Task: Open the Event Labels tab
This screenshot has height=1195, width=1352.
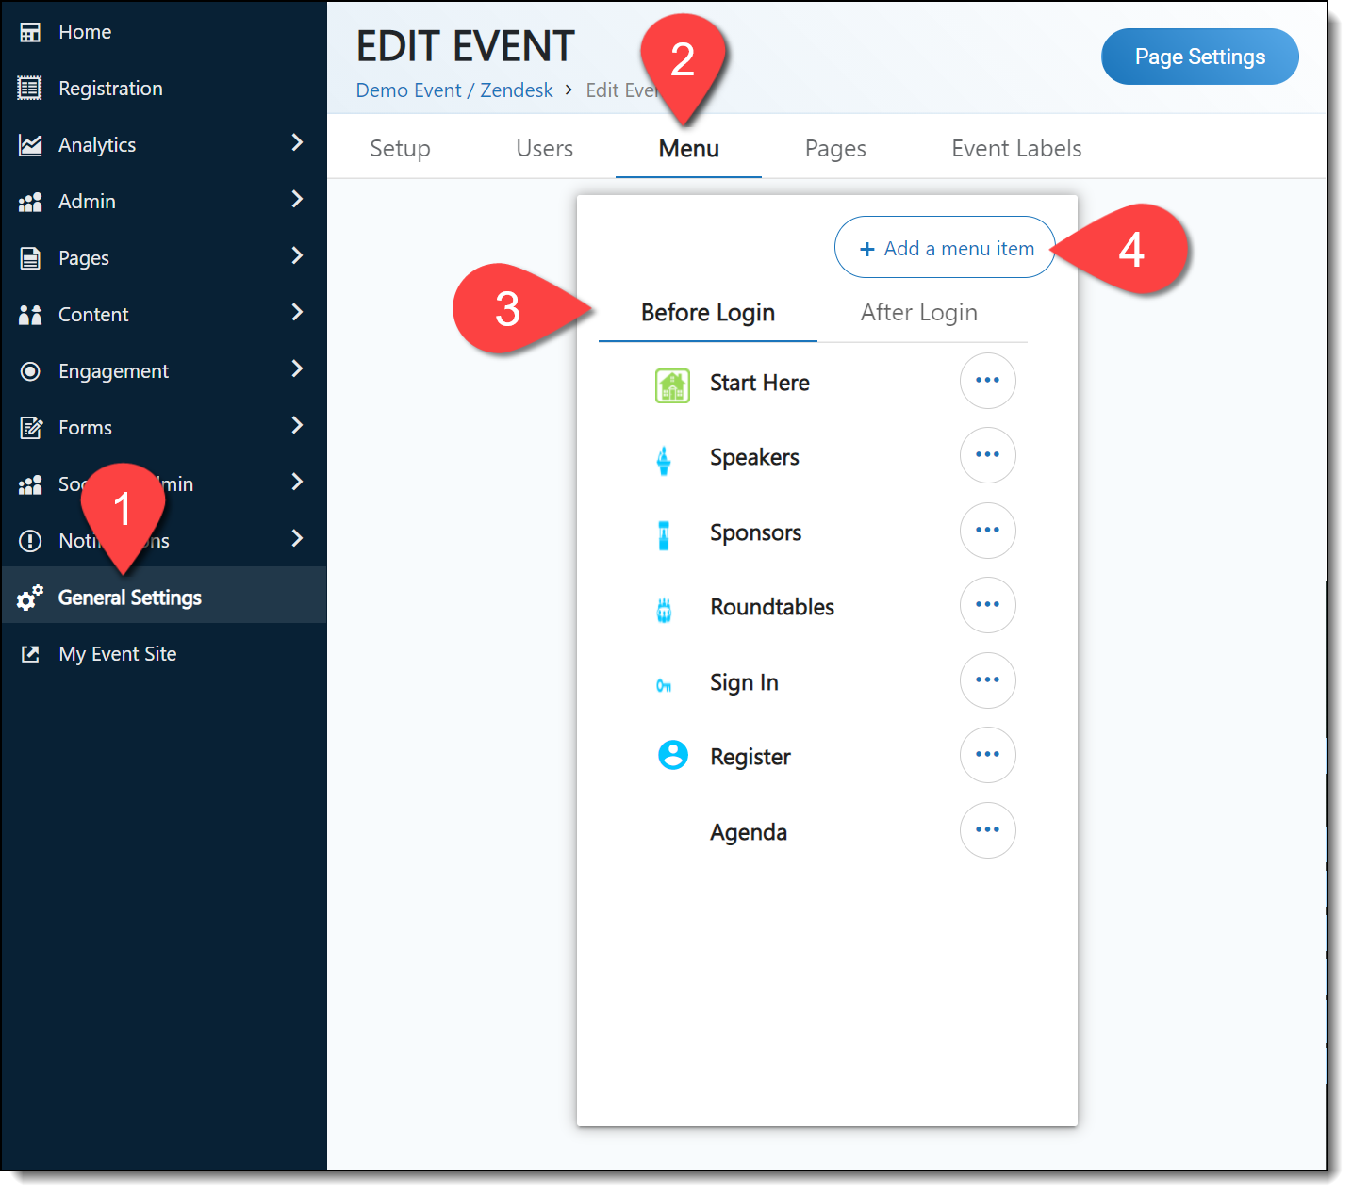Action: (x=1016, y=149)
